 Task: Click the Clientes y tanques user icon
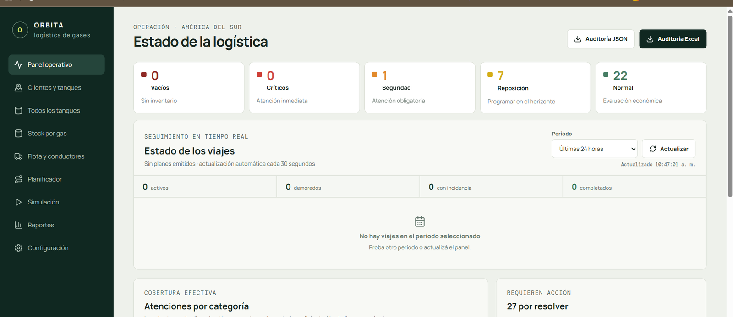coord(18,87)
